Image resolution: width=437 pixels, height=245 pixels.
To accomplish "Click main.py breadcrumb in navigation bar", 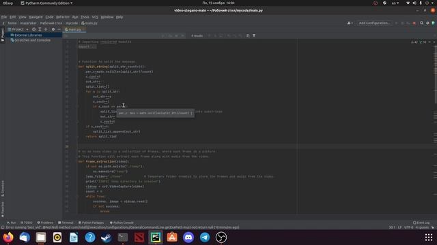I will 89,23.
